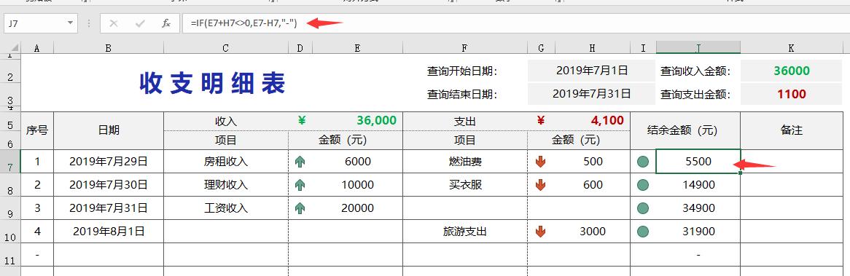
Task: Click the 查询结束日期 label
Action: [x=462, y=94]
